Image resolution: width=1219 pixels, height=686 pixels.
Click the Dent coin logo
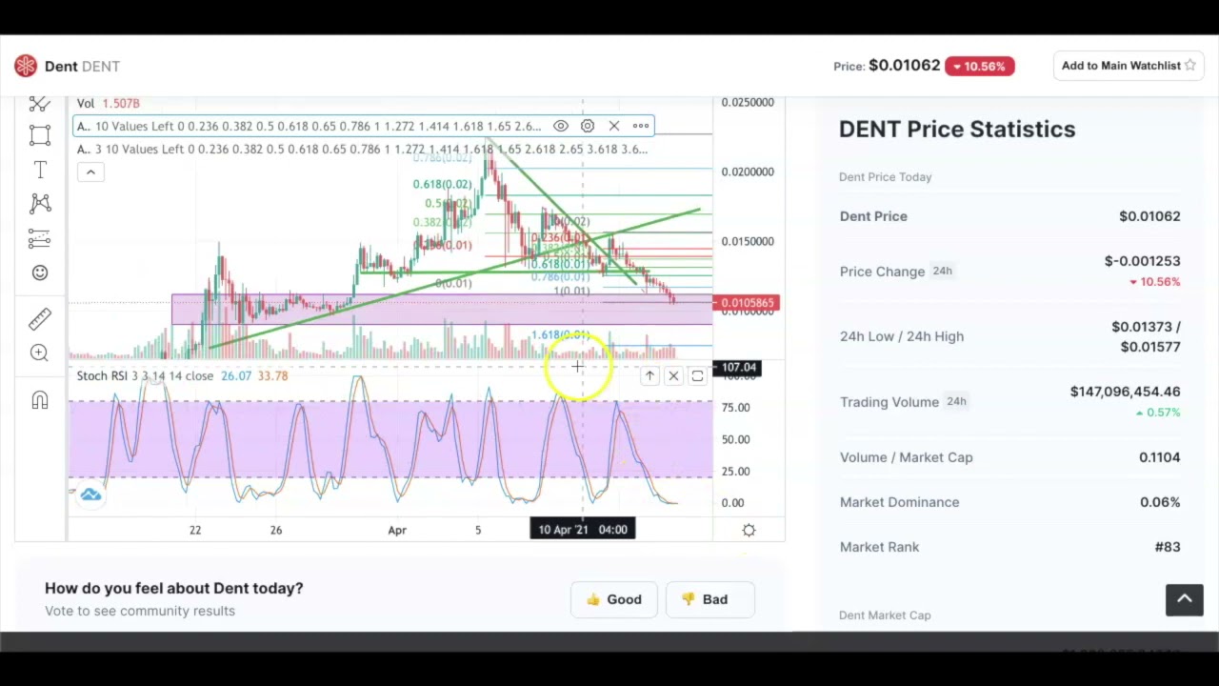(x=26, y=66)
